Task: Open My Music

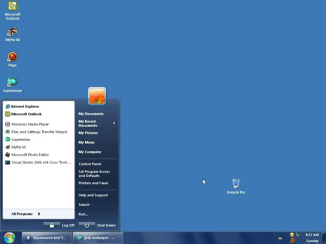Action: [x=87, y=143]
